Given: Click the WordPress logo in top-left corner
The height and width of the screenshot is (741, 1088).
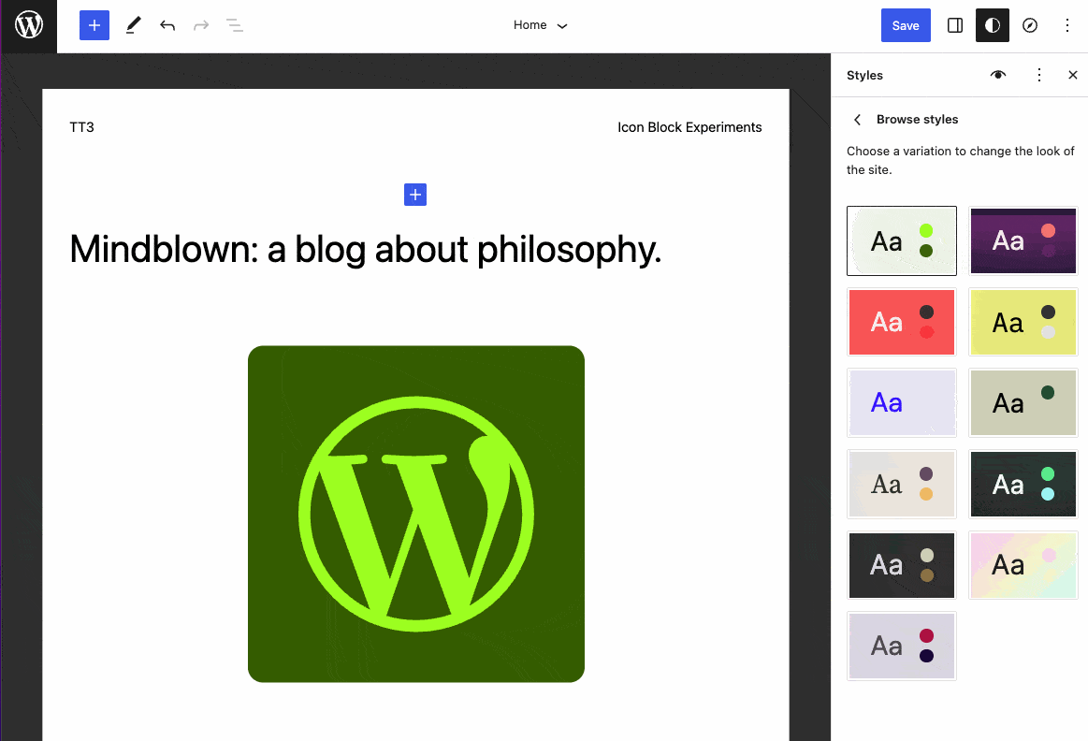Looking at the screenshot, I should point(28,26).
